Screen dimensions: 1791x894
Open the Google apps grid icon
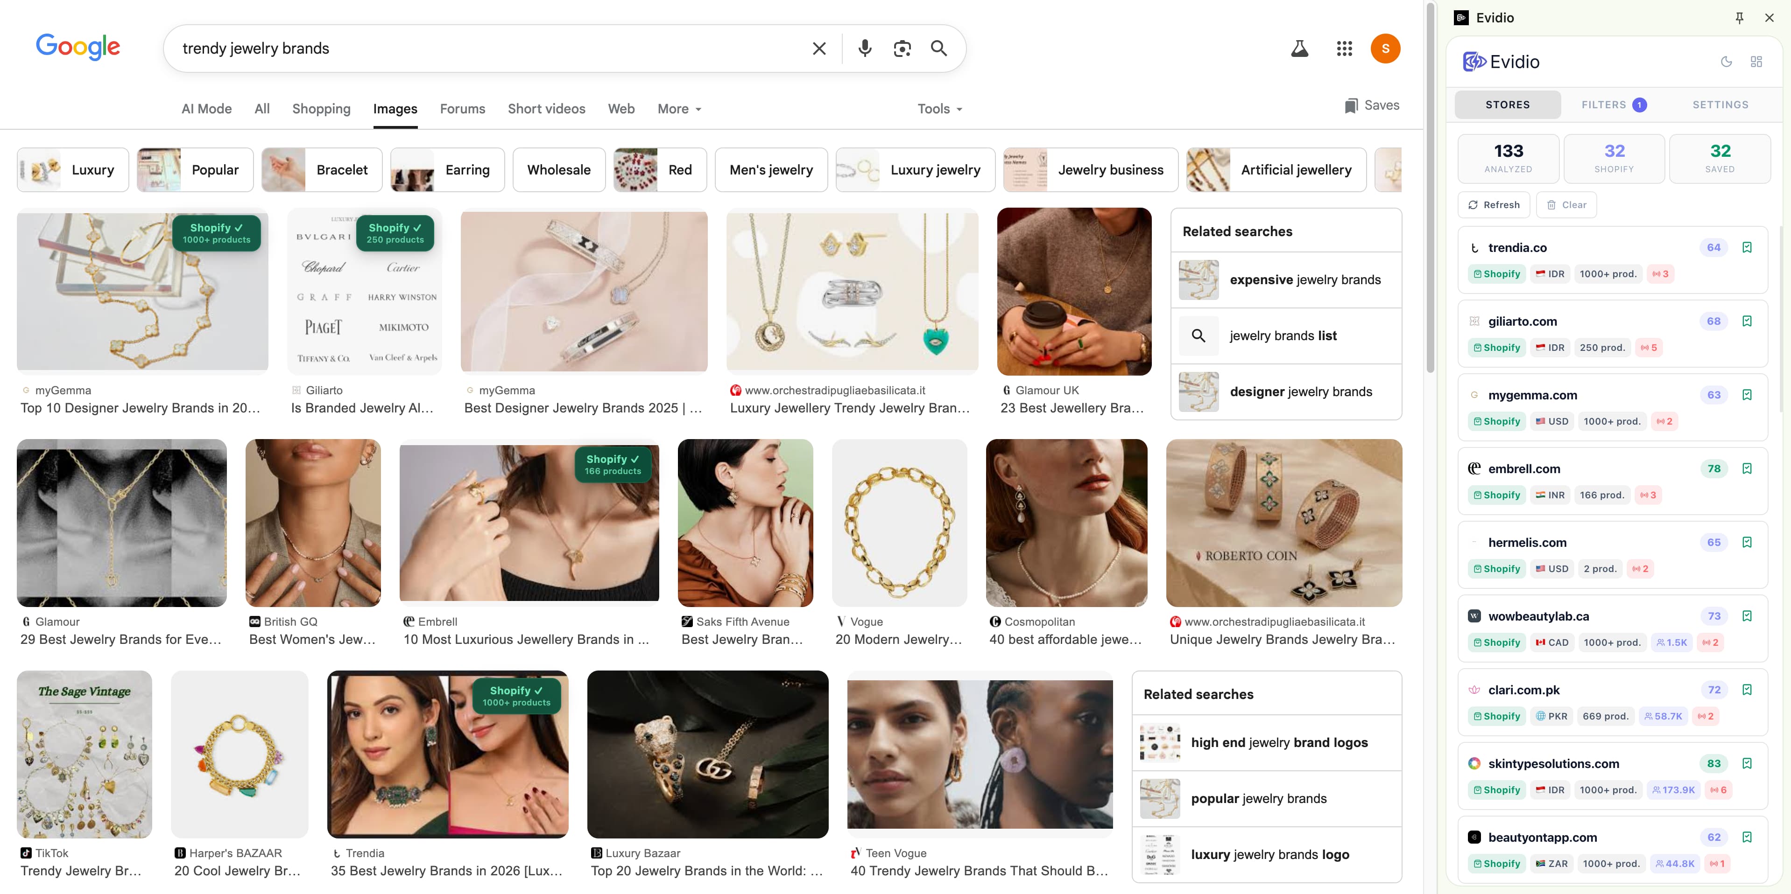(1344, 48)
